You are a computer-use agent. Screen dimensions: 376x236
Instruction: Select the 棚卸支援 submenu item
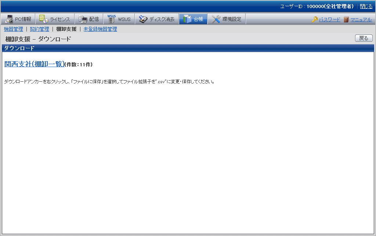point(66,29)
